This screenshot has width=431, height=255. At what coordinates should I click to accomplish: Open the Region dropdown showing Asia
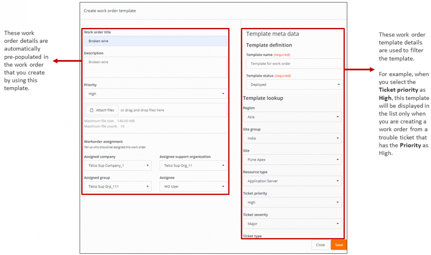292,117
